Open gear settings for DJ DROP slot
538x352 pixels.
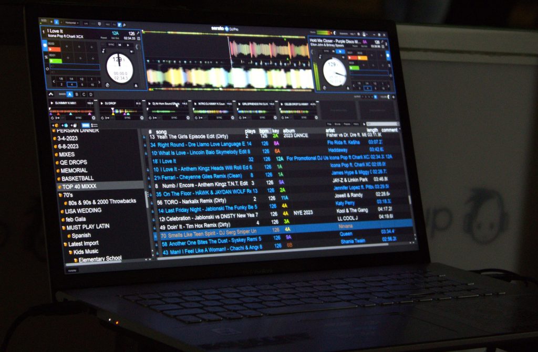coord(142,118)
